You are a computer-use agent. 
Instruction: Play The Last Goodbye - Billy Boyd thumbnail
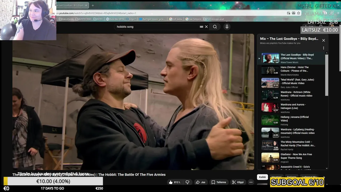pos(270,58)
